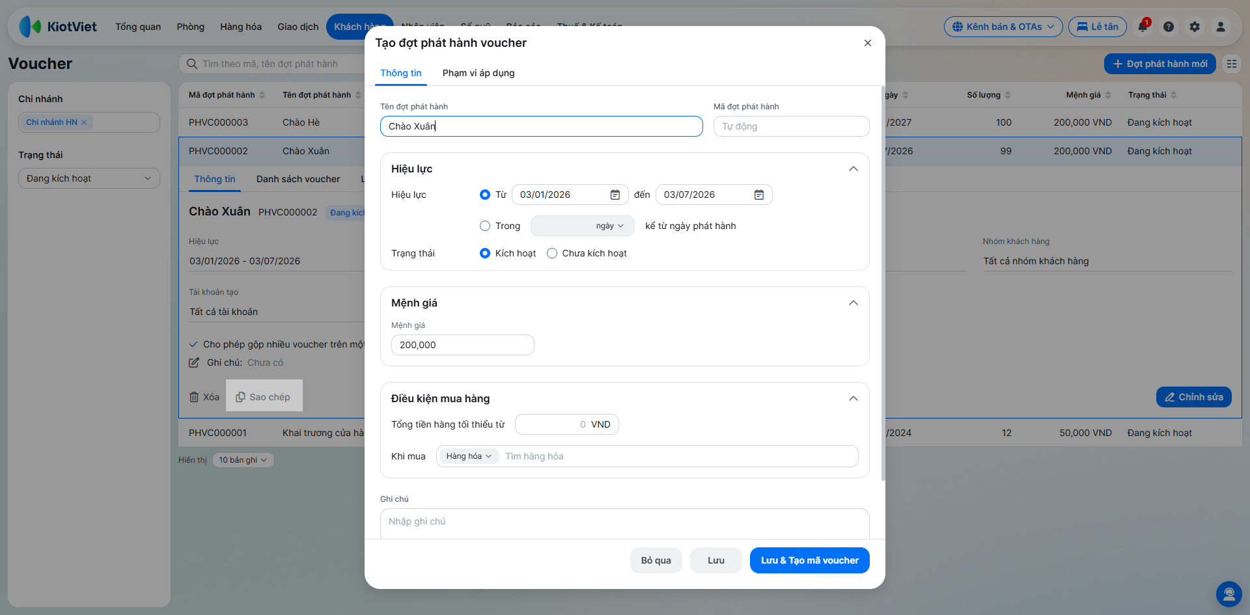Viewport: 1250px width, 615px height.
Task: Open the settings gear icon
Action: 1195,27
